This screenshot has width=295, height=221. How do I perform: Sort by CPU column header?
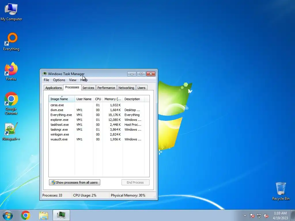coord(98,99)
